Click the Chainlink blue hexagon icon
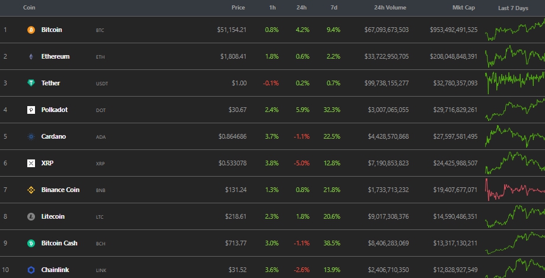 31,270
